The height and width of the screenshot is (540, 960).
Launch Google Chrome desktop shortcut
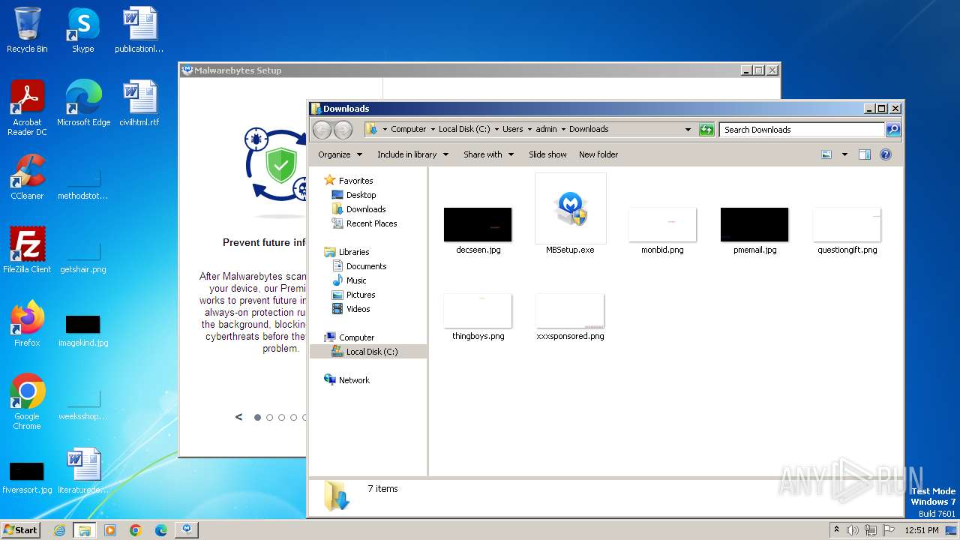click(x=27, y=401)
